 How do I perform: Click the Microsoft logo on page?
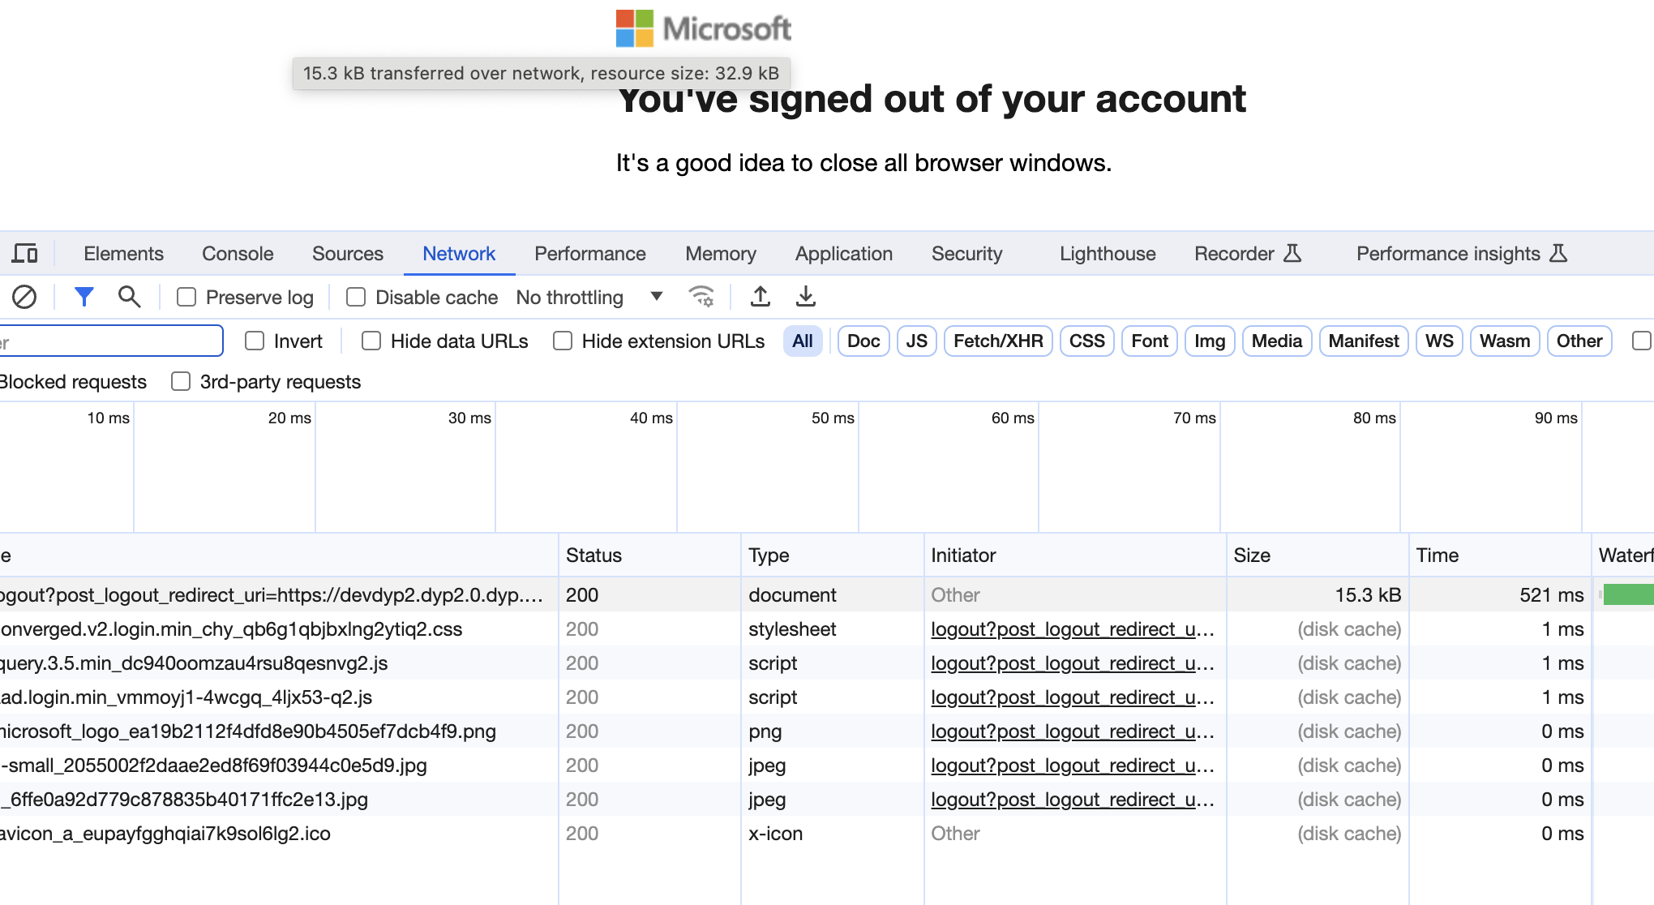(x=703, y=28)
